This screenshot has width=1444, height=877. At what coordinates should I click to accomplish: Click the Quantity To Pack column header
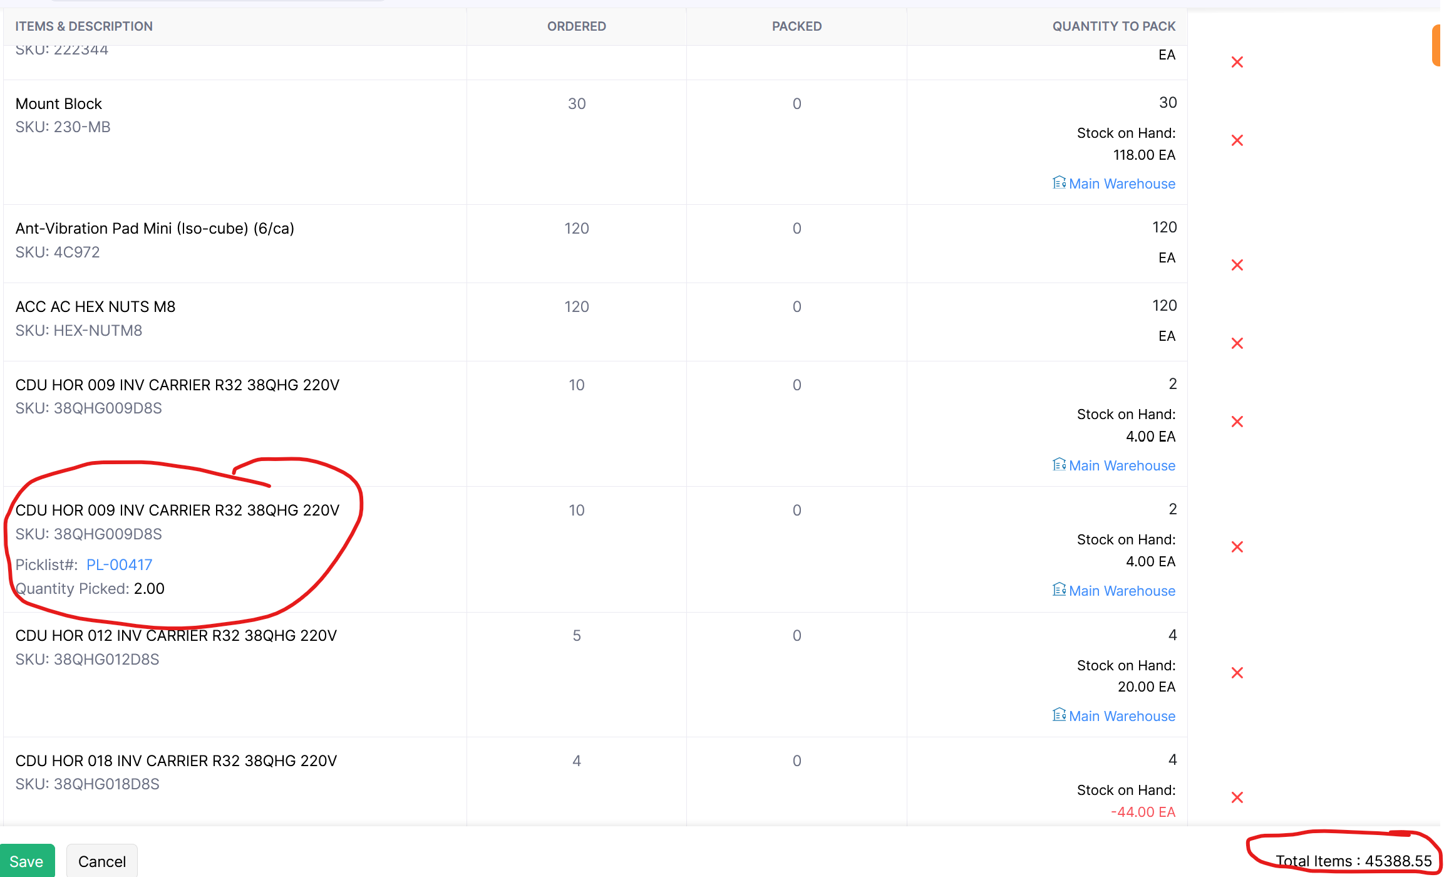[x=1113, y=26]
